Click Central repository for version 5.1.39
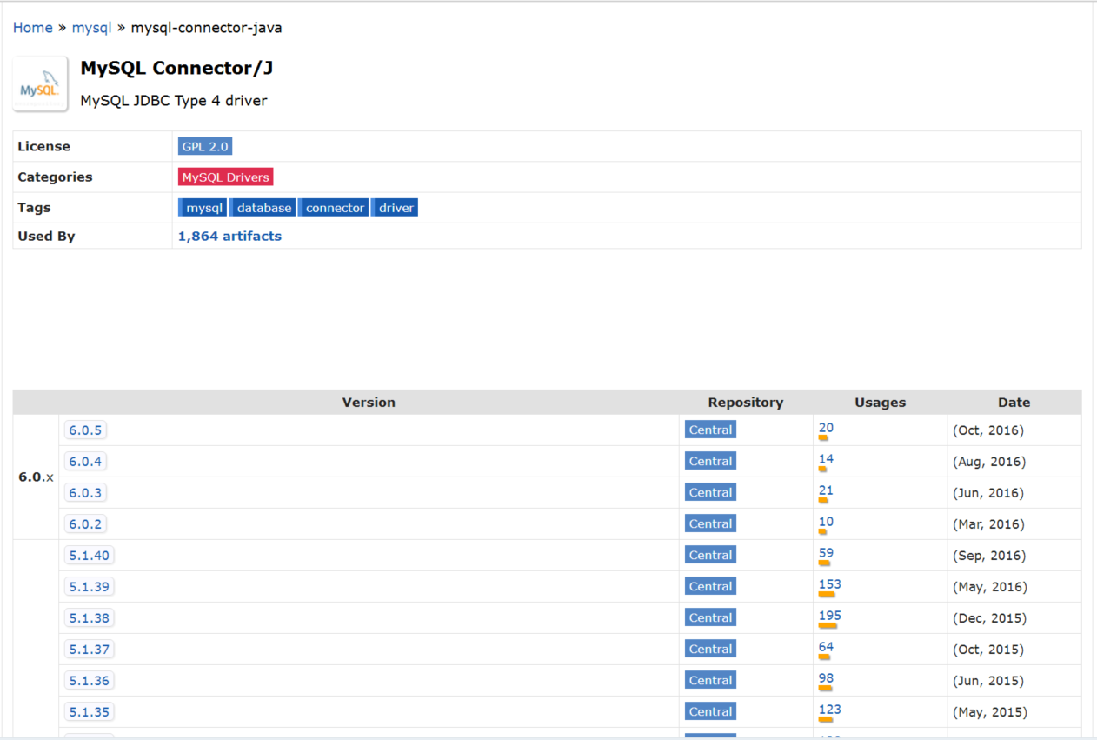The height and width of the screenshot is (740, 1097). tap(710, 587)
